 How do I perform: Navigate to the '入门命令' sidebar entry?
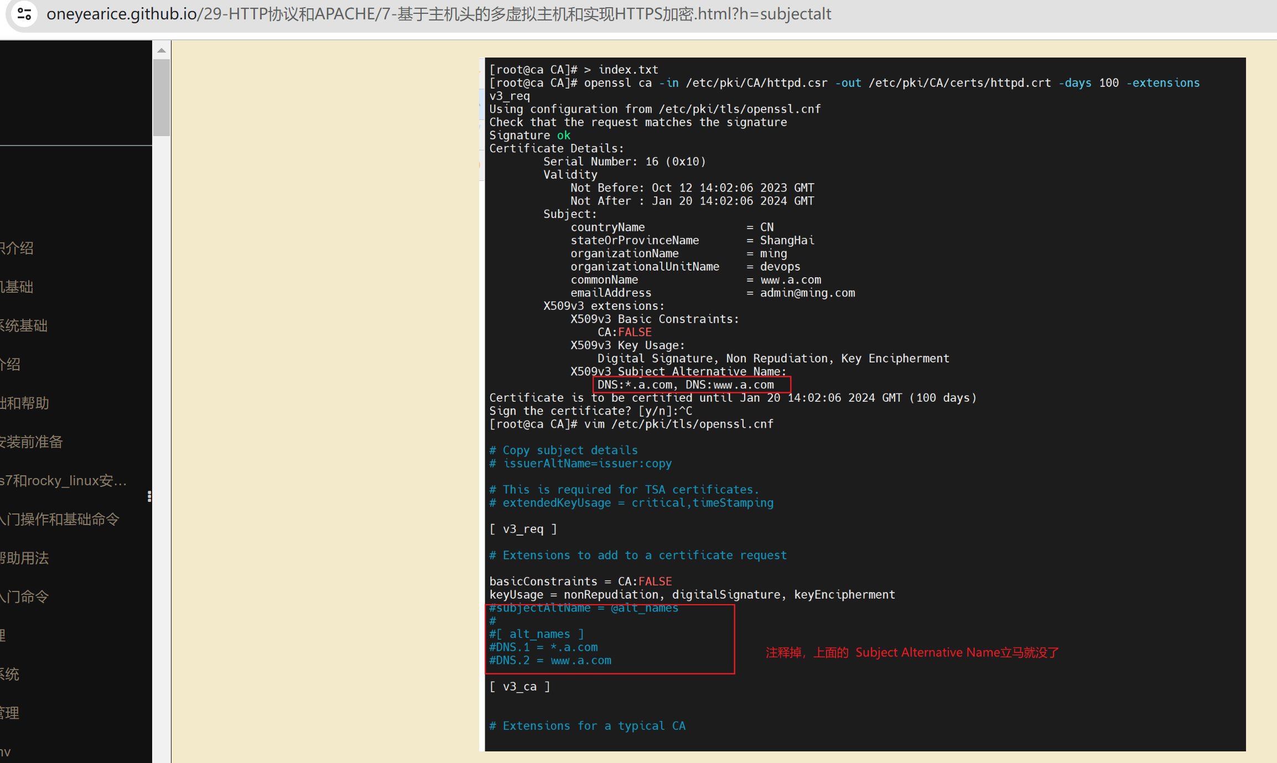(24, 597)
